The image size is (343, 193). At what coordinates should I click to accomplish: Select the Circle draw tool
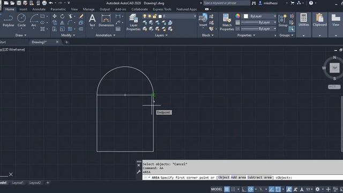pyautogui.click(x=21, y=20)
